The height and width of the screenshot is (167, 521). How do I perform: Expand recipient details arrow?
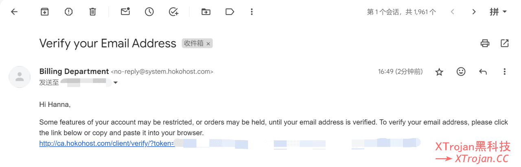[116, 83]
